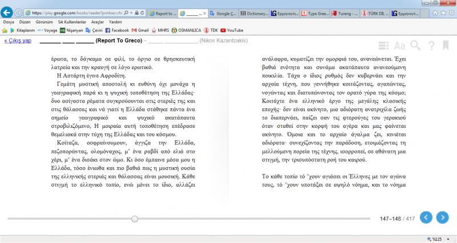Go back with the browser back arrow
457x243 pixels.
pos(6,13)
